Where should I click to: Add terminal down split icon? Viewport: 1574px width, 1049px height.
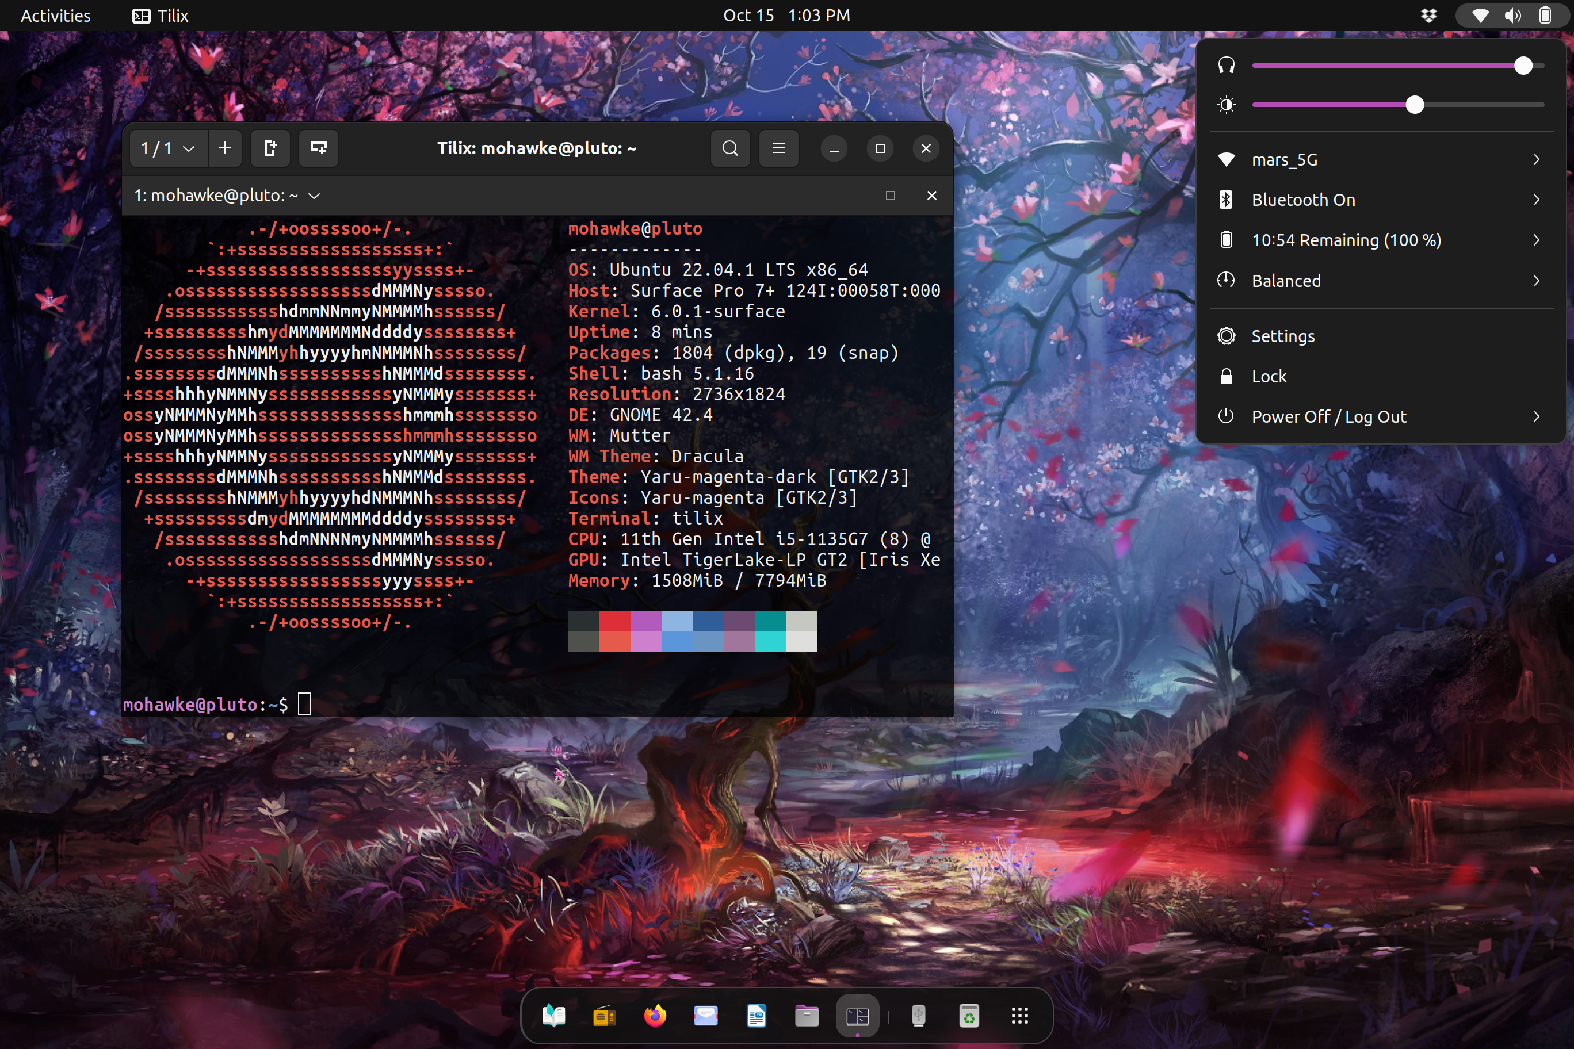[x=319, y=148]
